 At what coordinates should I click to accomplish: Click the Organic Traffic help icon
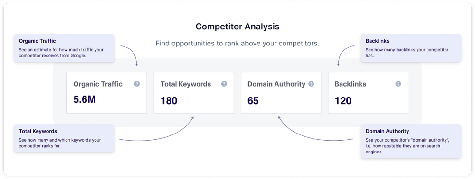click(x=137, y=84)
